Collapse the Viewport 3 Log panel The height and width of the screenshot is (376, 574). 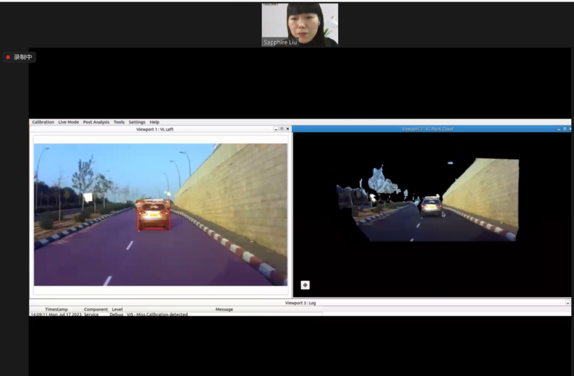(567, 303)
